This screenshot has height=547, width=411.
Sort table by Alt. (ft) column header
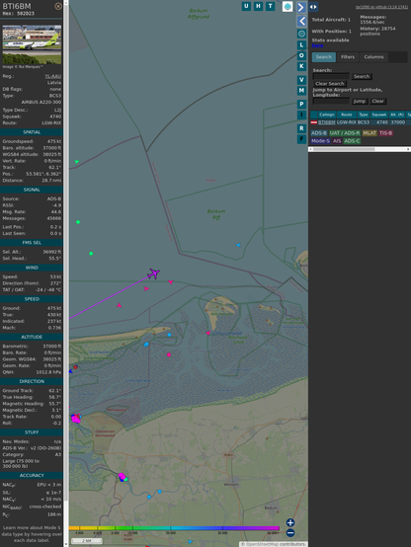397,115
